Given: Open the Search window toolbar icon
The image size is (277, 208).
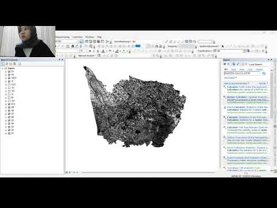Looking at the screenshot, I should point(95,42).
